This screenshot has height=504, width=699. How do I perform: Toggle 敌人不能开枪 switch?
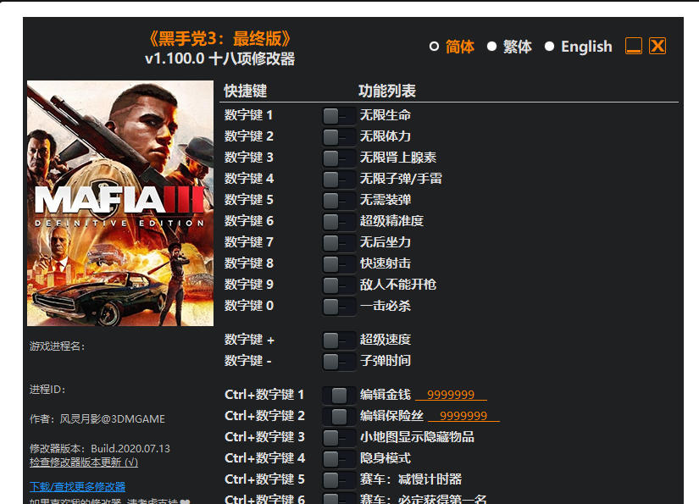pyautogui.click(x=338, y=285)
